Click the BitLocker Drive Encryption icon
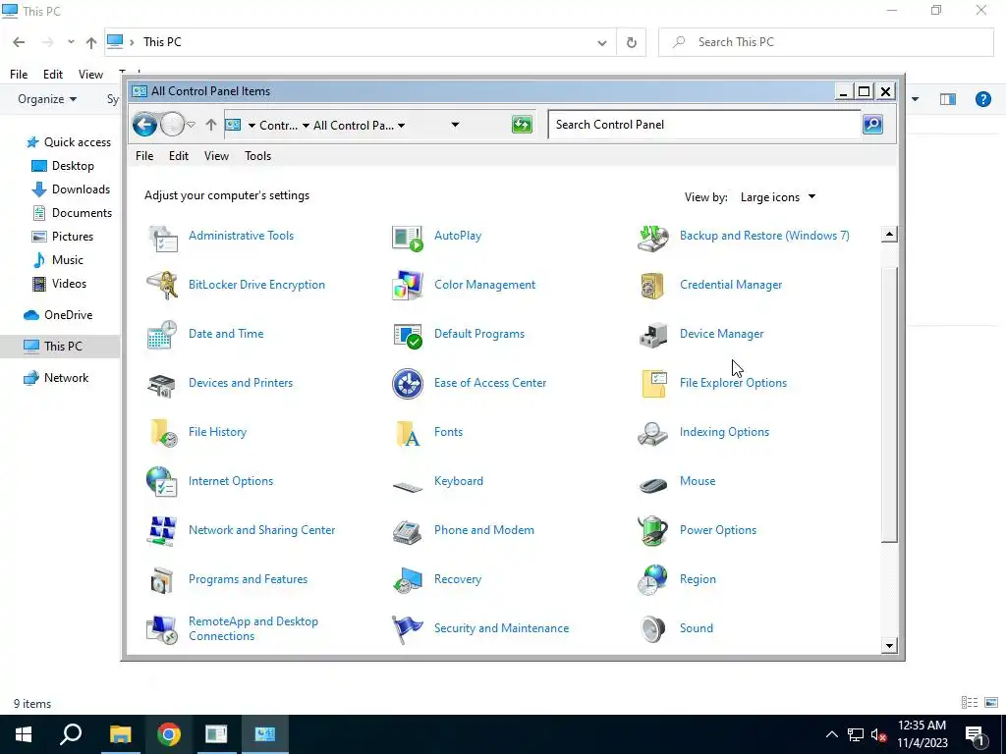This screenshot has height=754, width=1006. (x=162, y=285)
